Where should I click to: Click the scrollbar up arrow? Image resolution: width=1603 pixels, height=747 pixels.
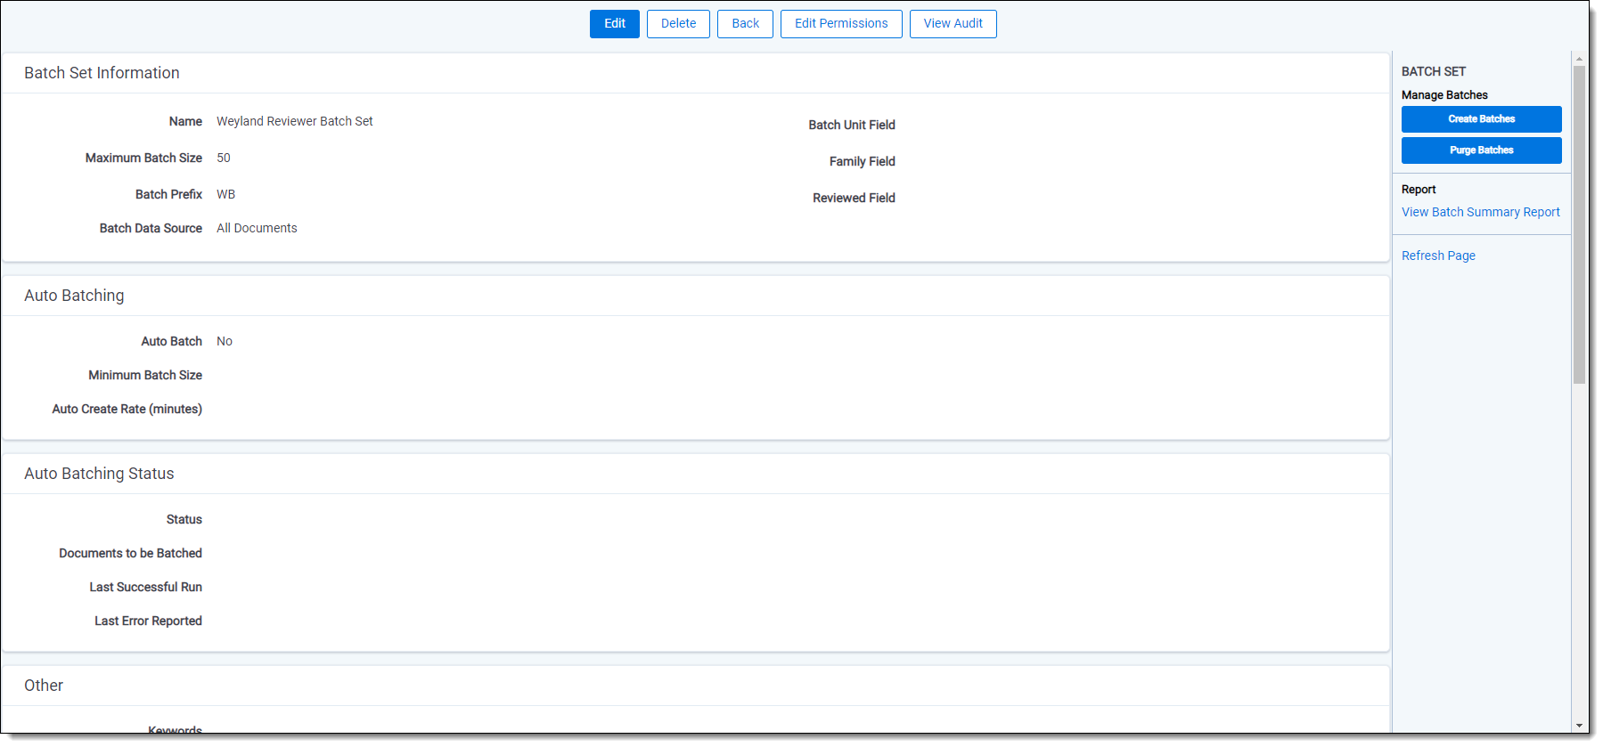pyautogui.click(x=1579, y=59)
